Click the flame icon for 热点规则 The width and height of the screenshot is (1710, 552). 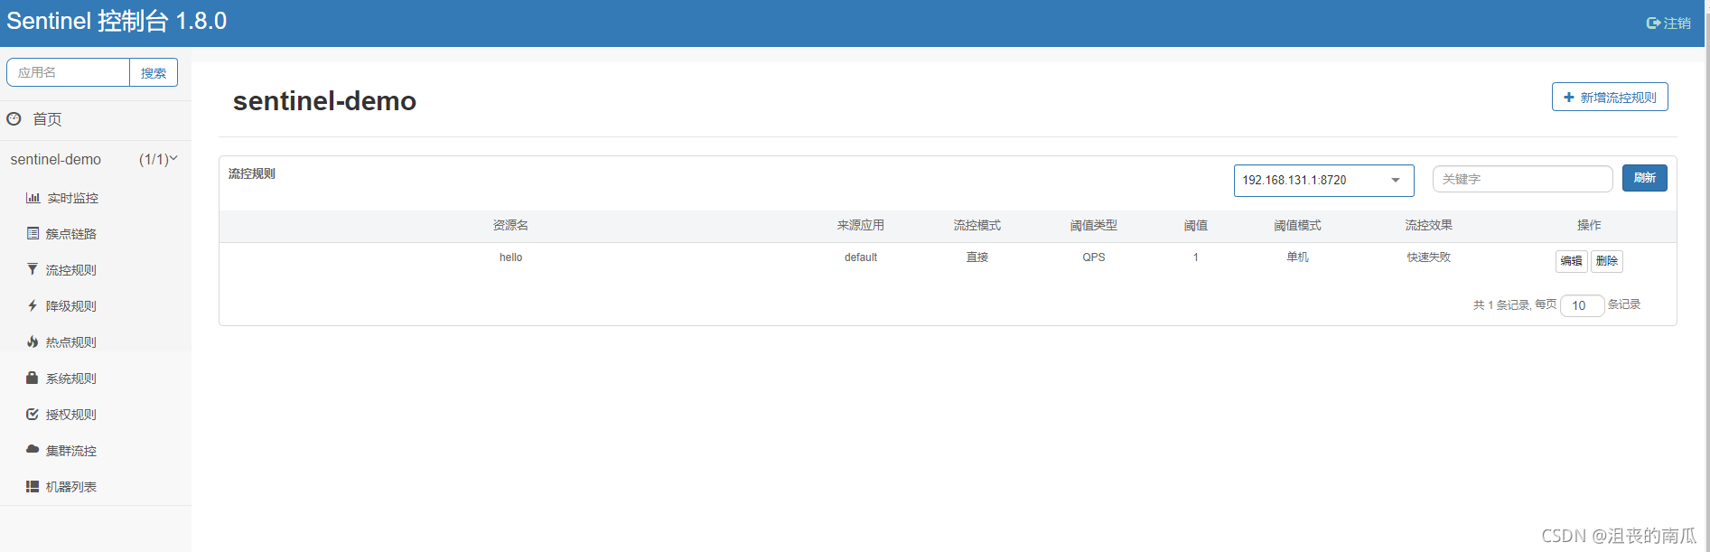click(x=33, y=341)
